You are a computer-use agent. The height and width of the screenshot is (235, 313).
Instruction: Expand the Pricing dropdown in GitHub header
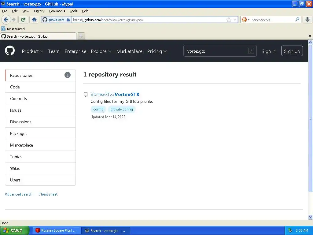point(157,51)
